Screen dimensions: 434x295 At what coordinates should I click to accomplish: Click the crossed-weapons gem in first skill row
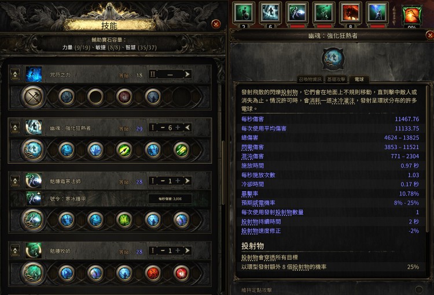(33, 96)
